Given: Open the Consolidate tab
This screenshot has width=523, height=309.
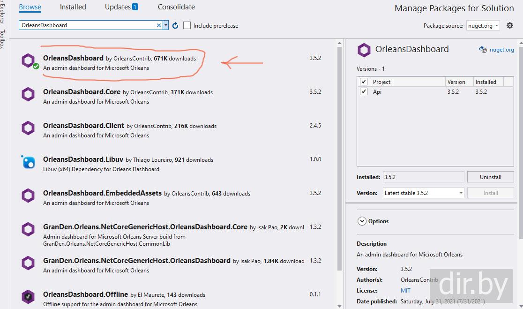Looking at the screenshot, I should click(176, 7).
